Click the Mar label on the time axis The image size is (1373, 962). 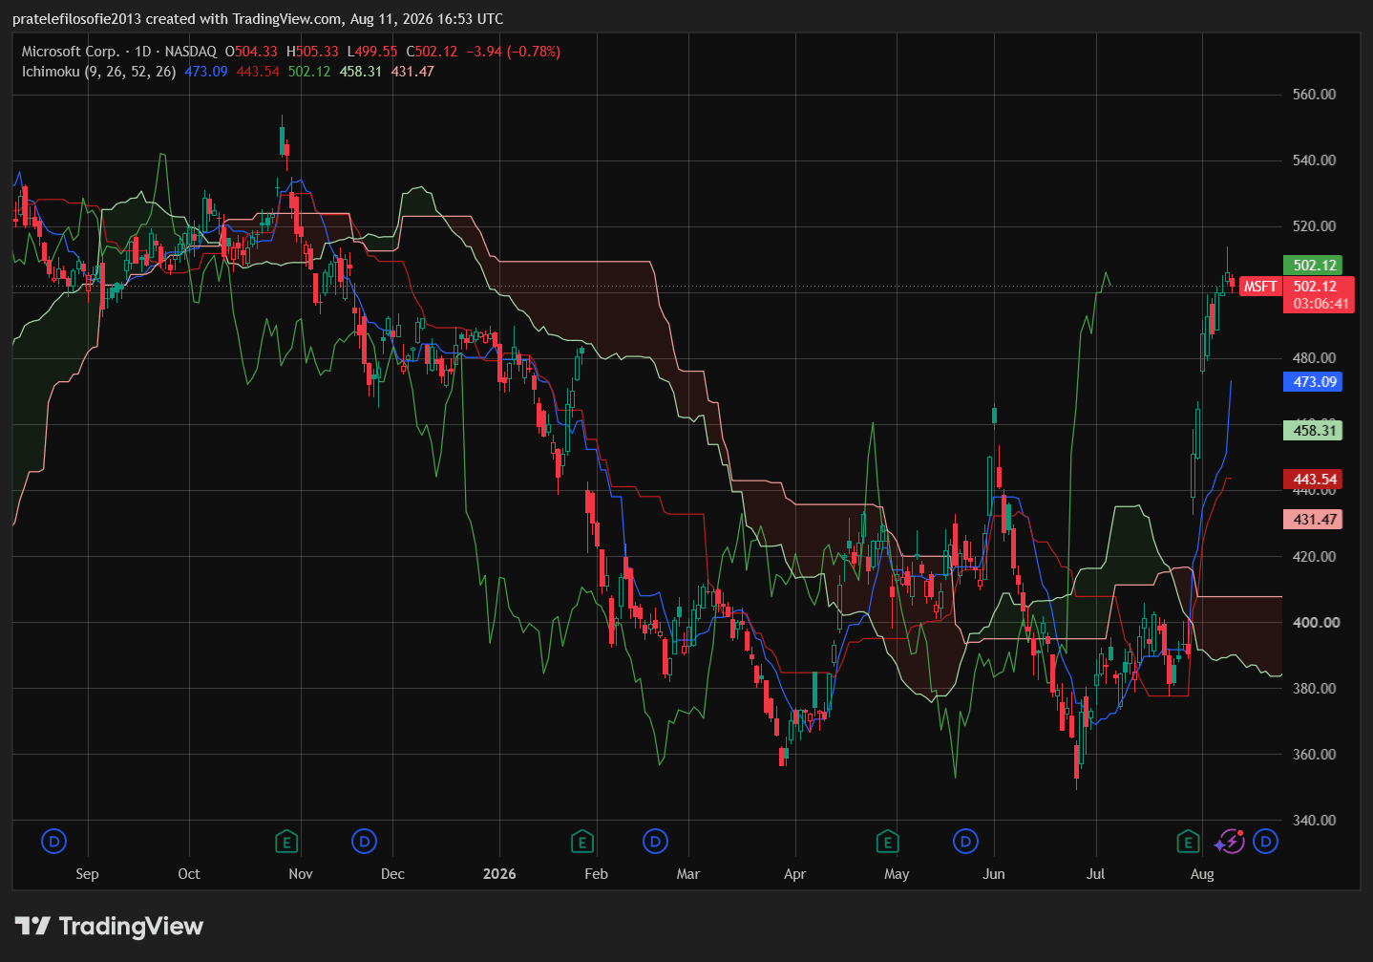687,874
